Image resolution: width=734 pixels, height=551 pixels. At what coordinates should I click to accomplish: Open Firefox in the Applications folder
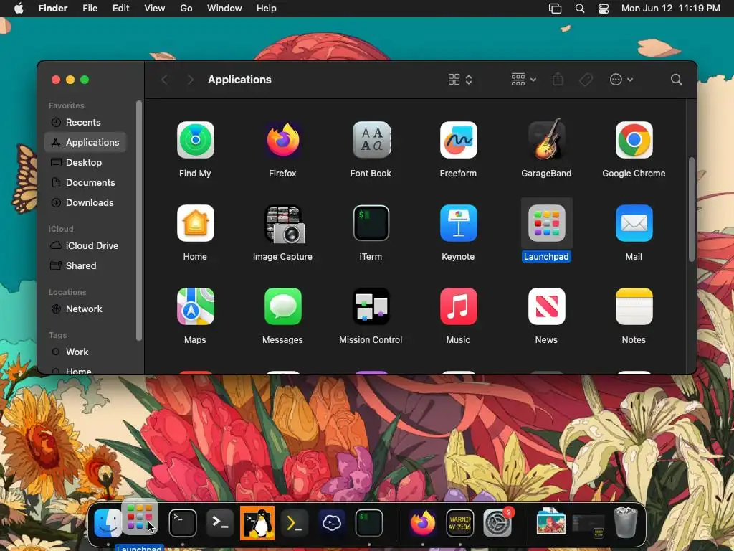282,140
